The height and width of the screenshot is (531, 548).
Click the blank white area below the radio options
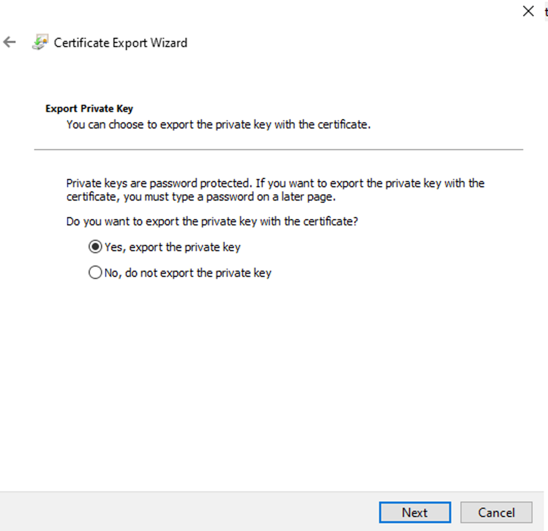[x=274, y=379]
